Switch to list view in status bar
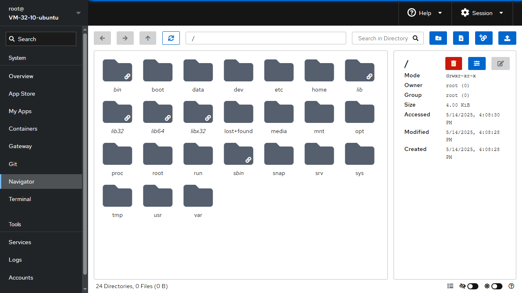522x293 pixels. [x=450, y=286]
